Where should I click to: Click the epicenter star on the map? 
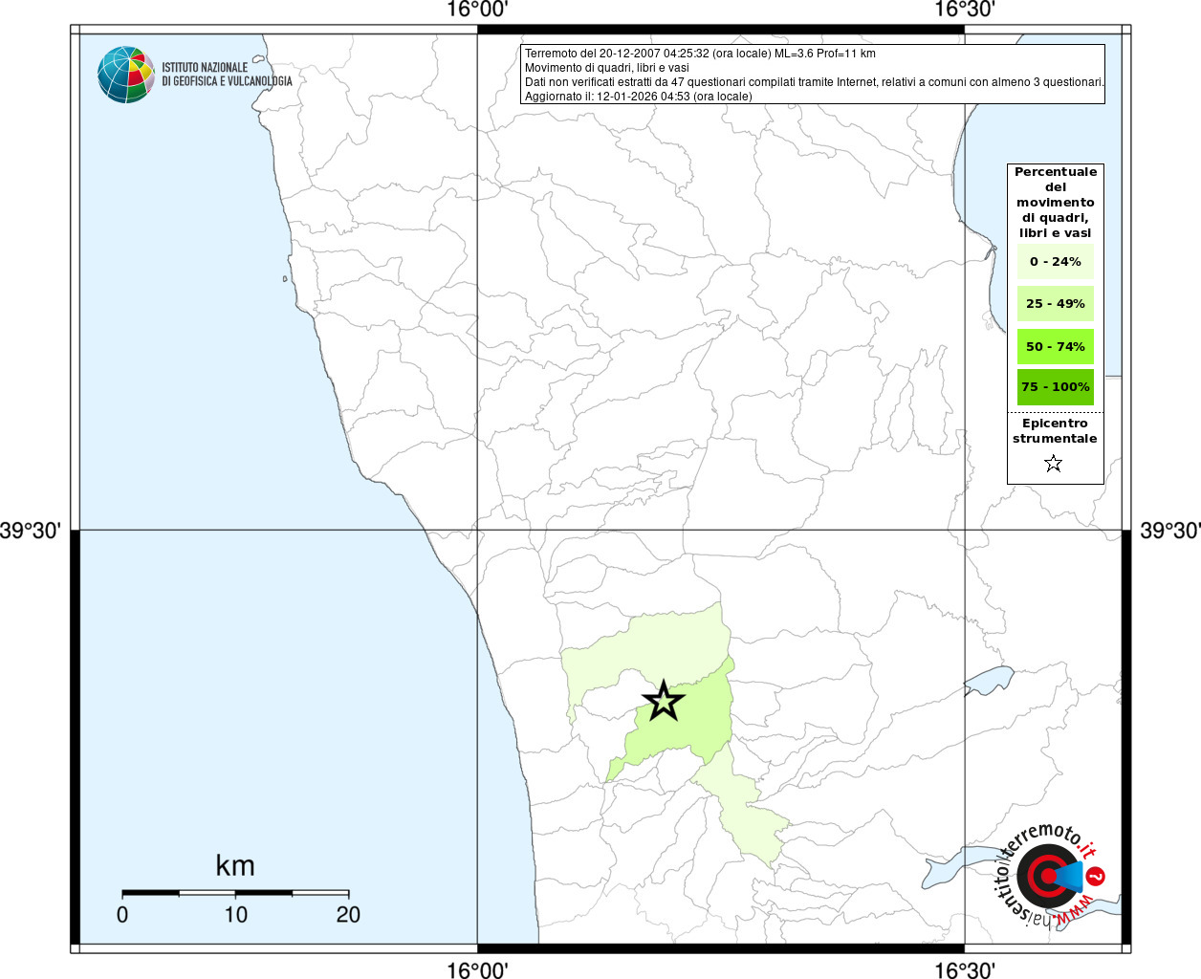[664, 701]
